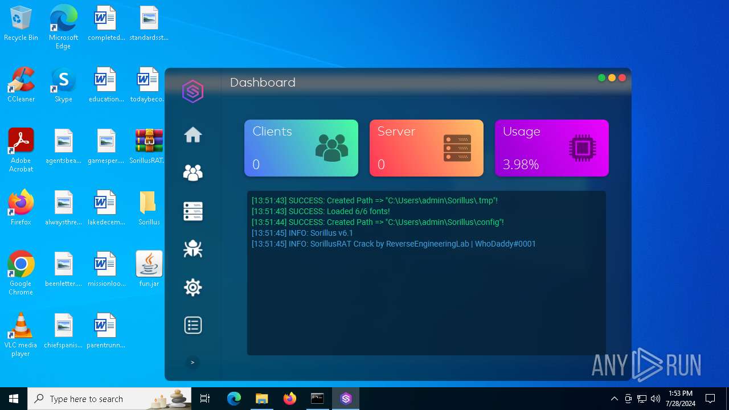Open the logs list sidebar icon
This screenshot has width=729, height=410.
point(193,325)
